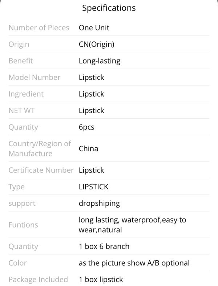Image resolution: width=218 pixels, height=286 pixels.
Task: Click the 6pcs quantity value
Action: click(x=86, y=127)
